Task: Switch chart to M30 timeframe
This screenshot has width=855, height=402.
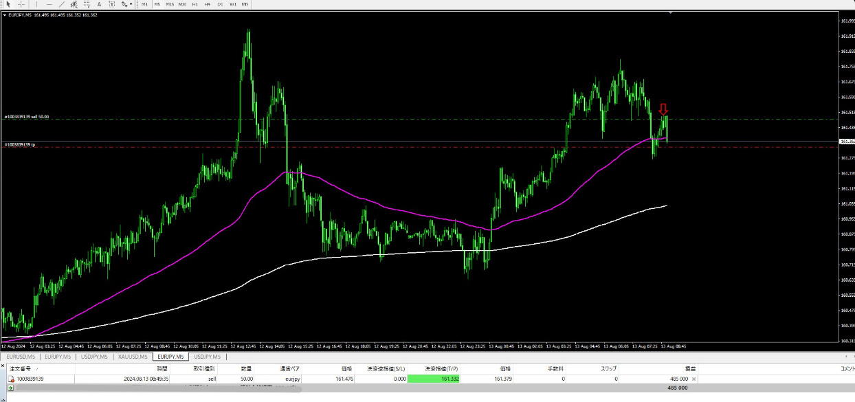Action: coord(182,4)
